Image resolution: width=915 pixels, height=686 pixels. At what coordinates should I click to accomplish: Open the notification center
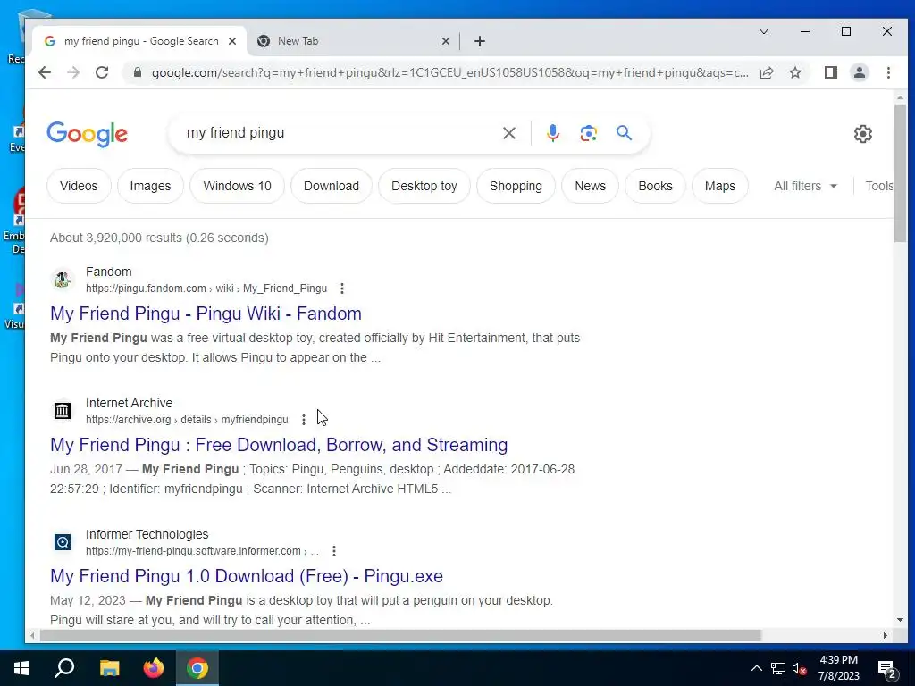click(x=887, y=670)
